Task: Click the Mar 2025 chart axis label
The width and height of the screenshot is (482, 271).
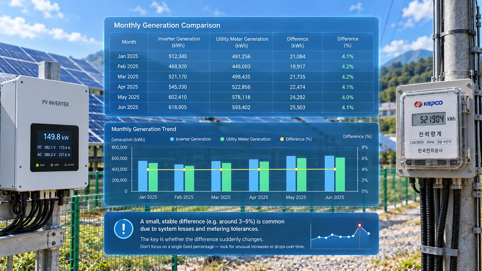Action: (x=221, y=197)
